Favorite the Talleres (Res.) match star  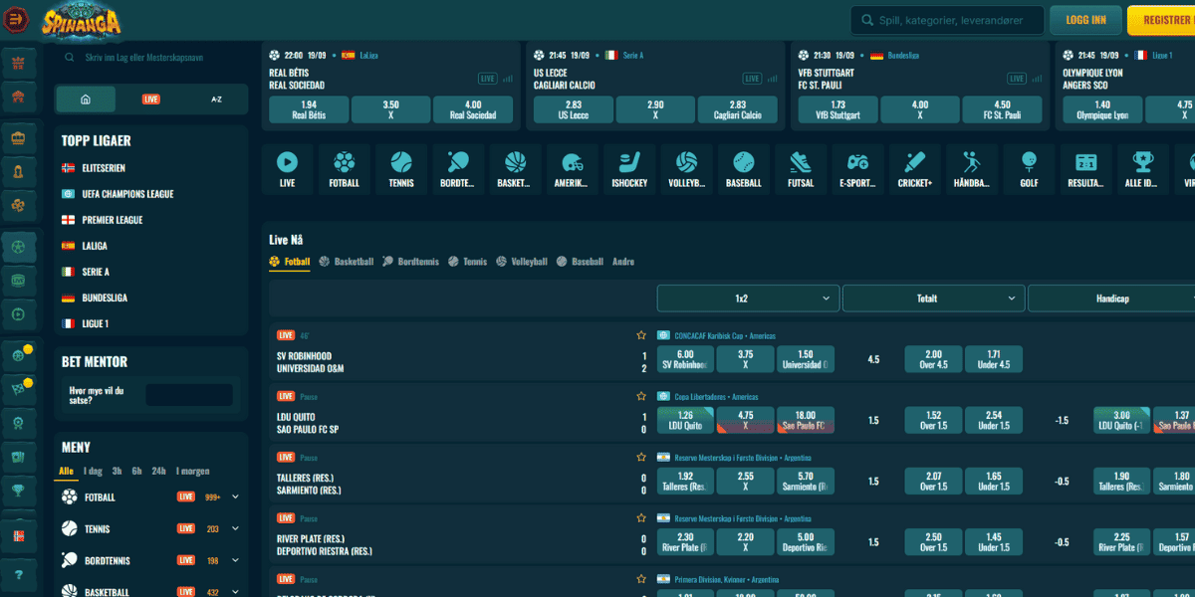(641, 457)
